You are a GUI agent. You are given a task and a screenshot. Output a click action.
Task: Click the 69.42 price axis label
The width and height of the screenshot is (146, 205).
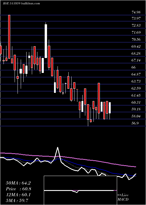[136, 46]
